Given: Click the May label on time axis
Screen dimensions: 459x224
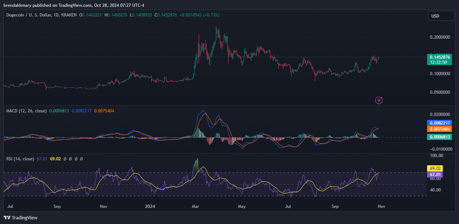Looking at the screenshot, I should click(x=242, y=206).
